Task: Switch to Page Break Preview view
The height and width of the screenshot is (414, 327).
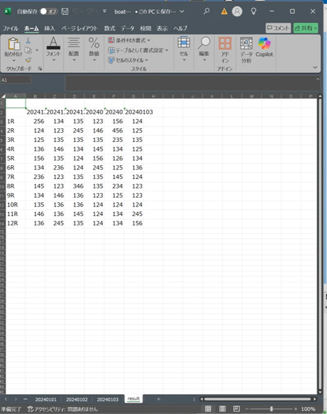Action: tap(236, 408)
